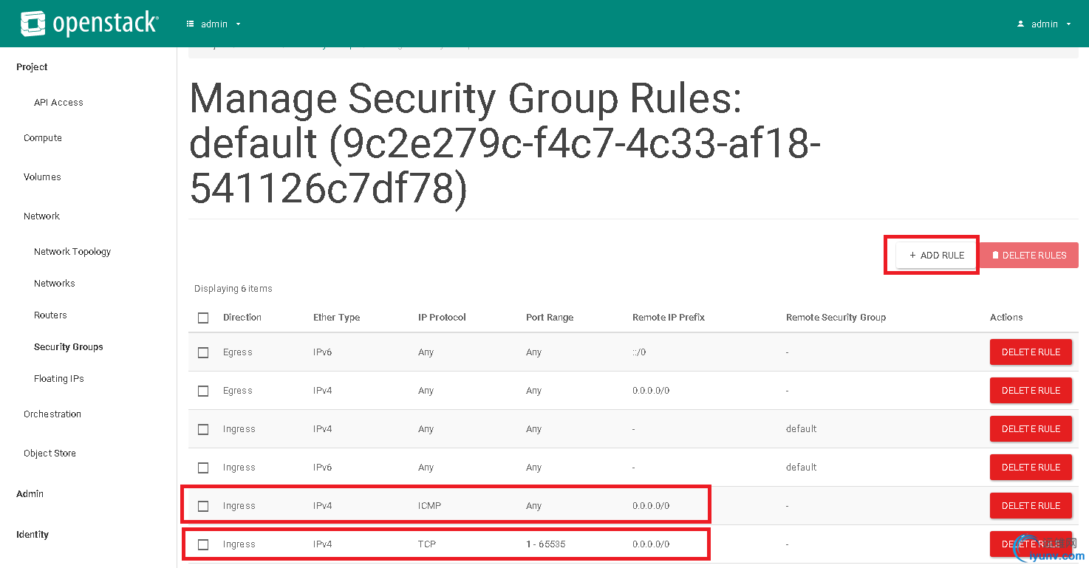1089x568 pixels.
Task: Click the Direction column header
Action: click(x=242, y=318)
